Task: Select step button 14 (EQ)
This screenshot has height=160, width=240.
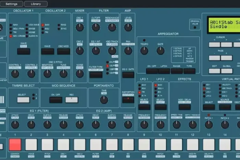Action: 225,145
